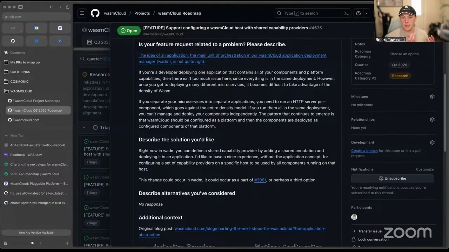Open Projects breadcrumb link
The width and height of the screenshot is (449, 252).
pyautogui.click(x=142, y=13)
